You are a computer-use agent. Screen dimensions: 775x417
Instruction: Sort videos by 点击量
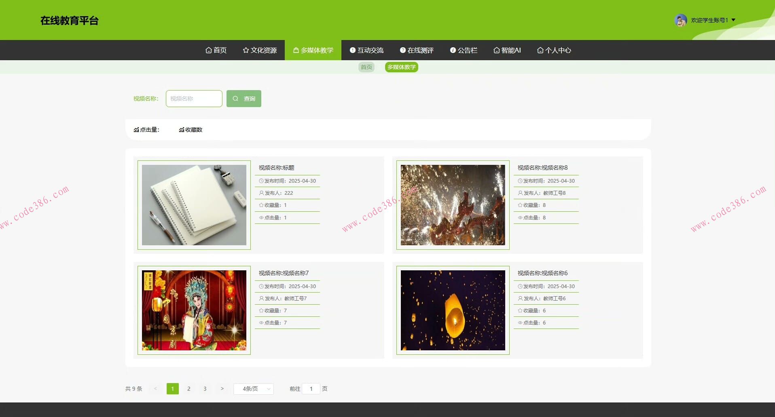pyautogui.click(x=146, y=130)
